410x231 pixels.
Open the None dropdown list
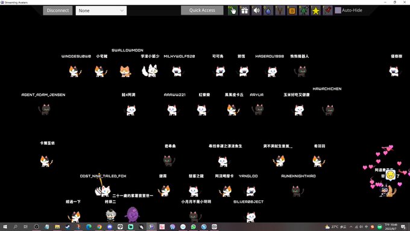tap(101, 11)
